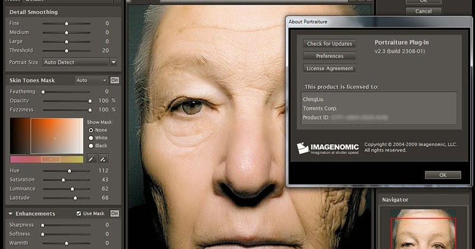The height and width of the screenshot is (249, 475).
Task: Enable the Use Mask checkbox
Action: pos(79,213)
